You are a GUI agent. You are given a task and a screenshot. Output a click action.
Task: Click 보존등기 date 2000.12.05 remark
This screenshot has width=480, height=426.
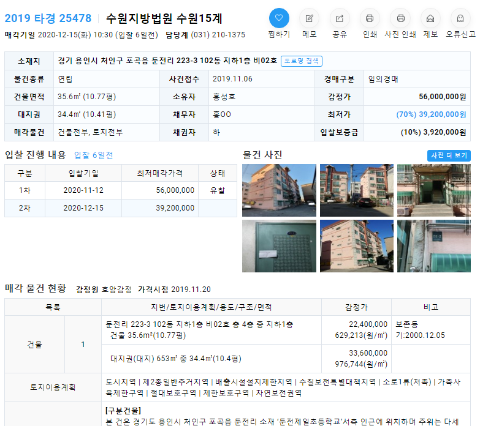(420, 330)
